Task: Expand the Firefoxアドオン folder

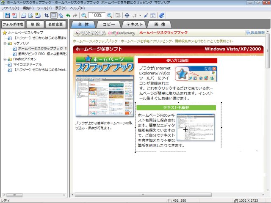Action: [5, 59]
